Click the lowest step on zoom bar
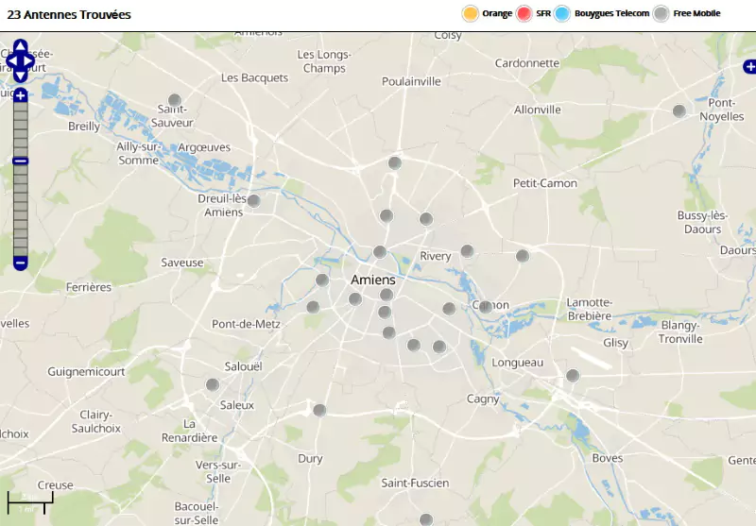Viewport: 756px width, 526px height. 20,248
